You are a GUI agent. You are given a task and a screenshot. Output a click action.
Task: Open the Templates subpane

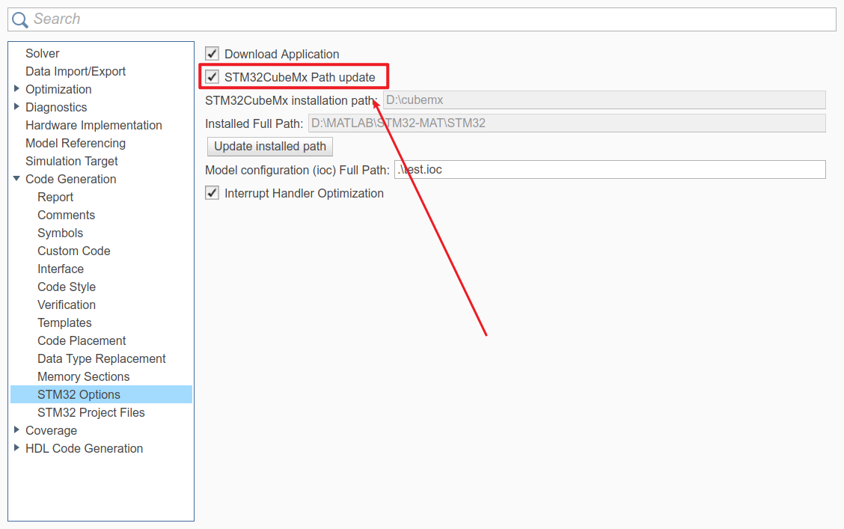point(64,323)
